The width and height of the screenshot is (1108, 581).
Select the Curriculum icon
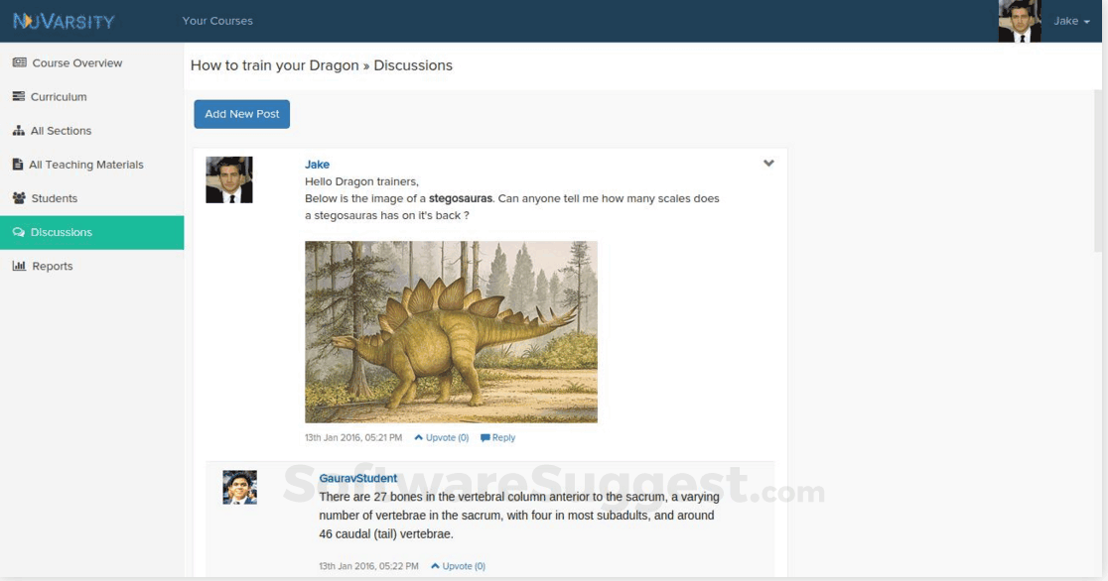coord(20,96)
